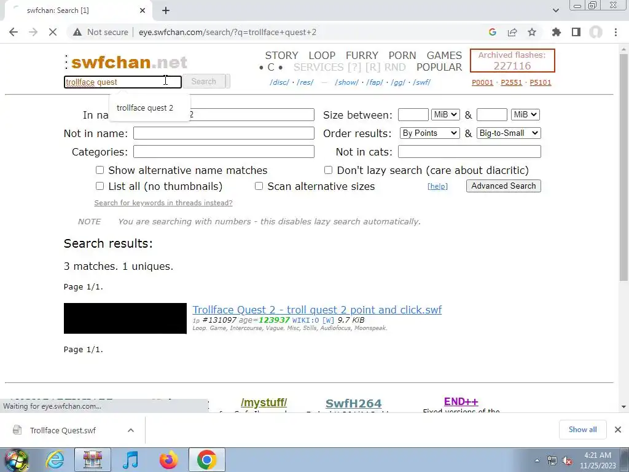629x472 pixels.
Task: Toggle Chrome side panel icon
Action: tap(576, 32)
